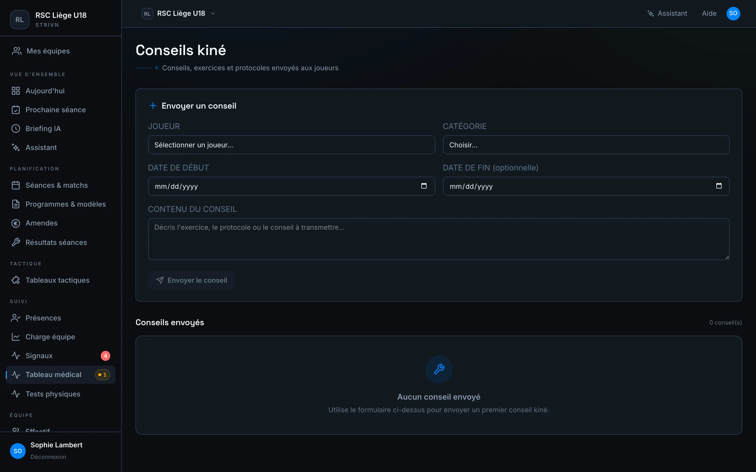Open Mes équipes users icon

pyautogui.click(x=17, y=51)
